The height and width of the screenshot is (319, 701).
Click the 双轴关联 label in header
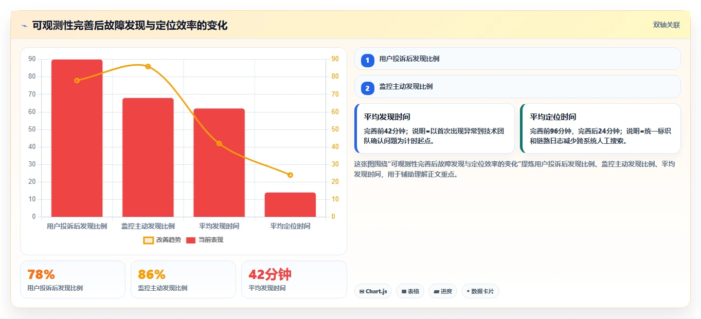pyautogui.click(x=667, y=25)
